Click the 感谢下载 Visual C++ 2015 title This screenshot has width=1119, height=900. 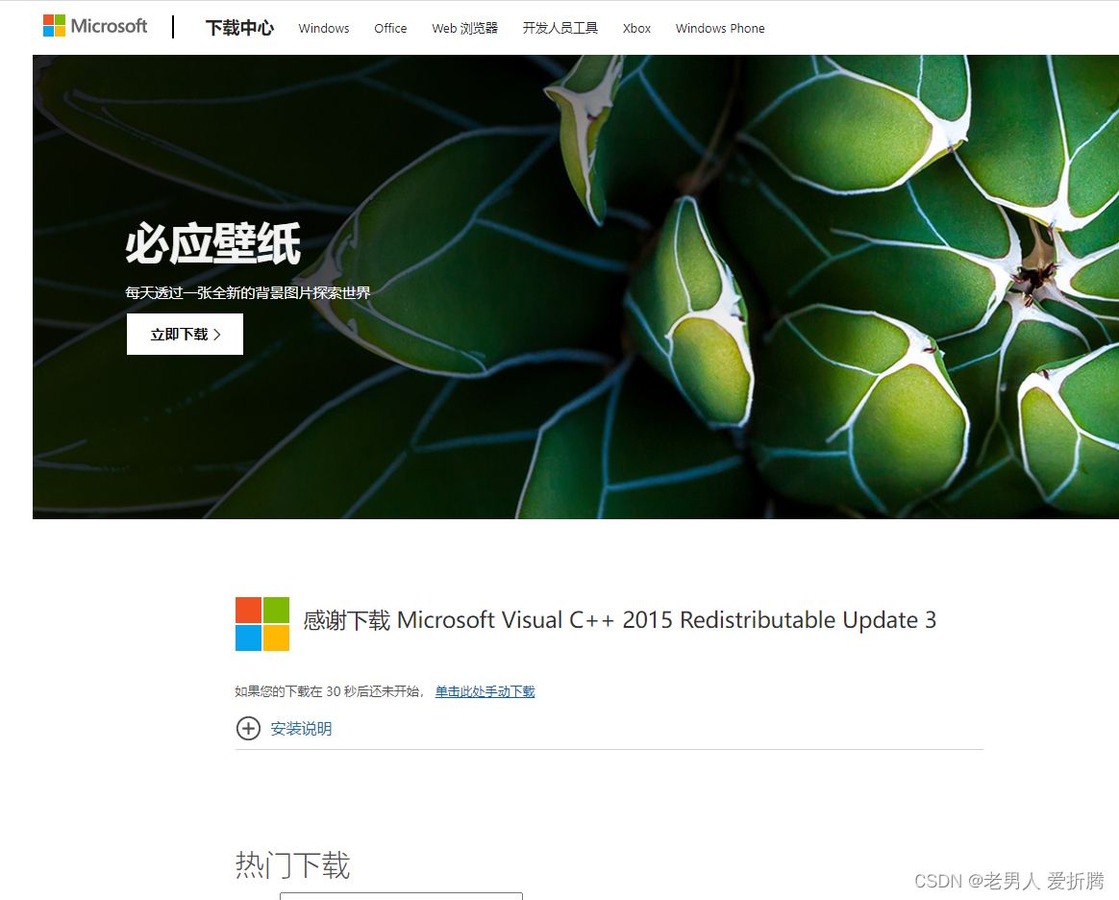[619, 620]
